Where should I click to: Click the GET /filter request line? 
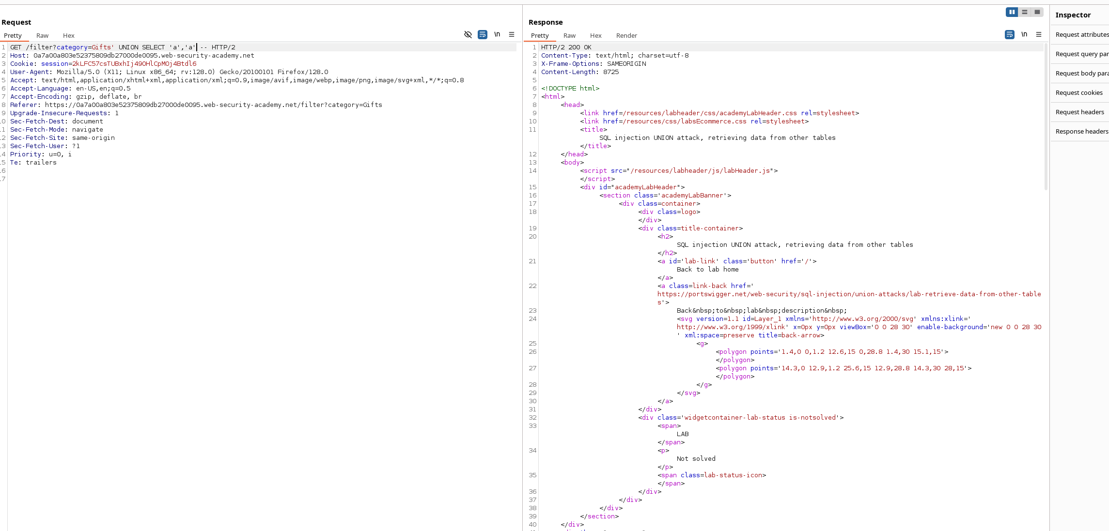pyautogui.click(x=123, y=47)
